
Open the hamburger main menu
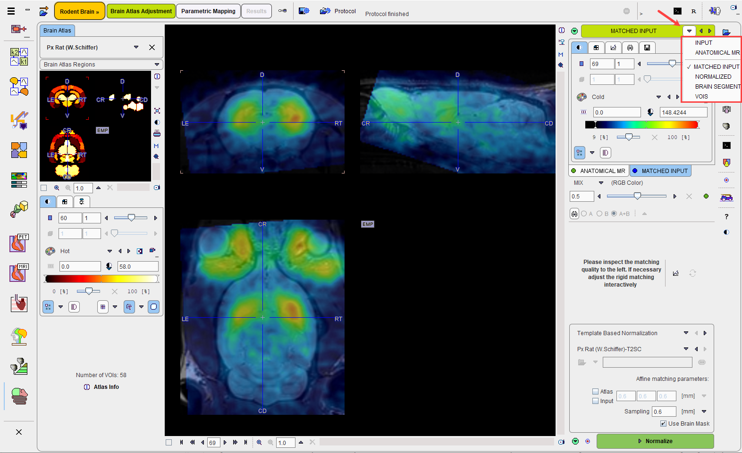11,10
